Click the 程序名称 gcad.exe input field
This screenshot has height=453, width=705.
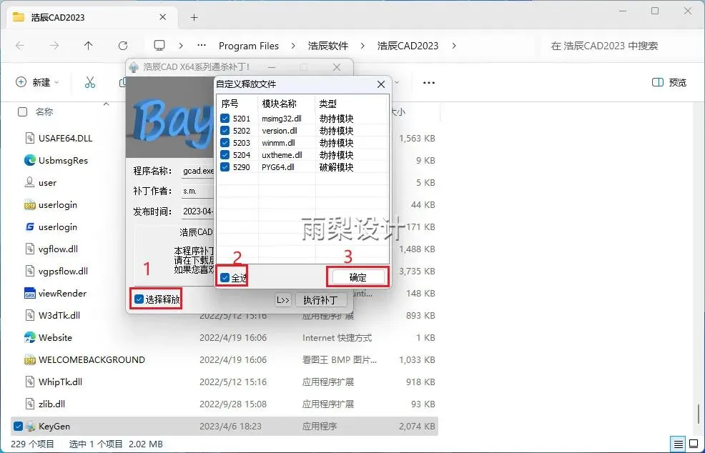(x=197, y=171)
